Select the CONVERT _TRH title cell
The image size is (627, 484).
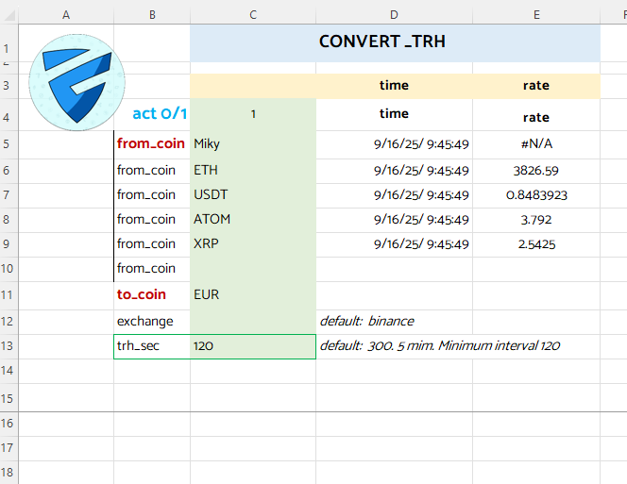click(394, 42)
